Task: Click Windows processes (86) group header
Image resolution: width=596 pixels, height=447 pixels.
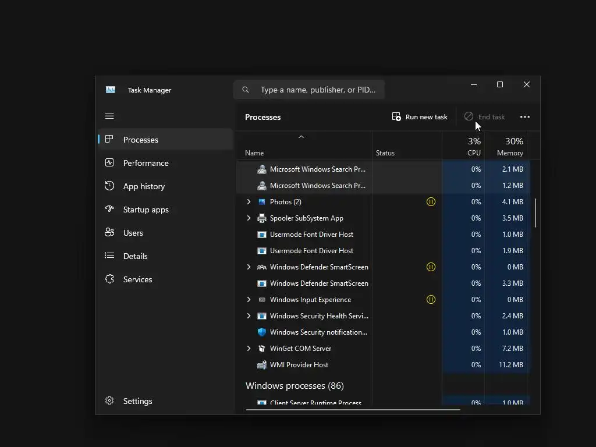Action: point(295,386)
